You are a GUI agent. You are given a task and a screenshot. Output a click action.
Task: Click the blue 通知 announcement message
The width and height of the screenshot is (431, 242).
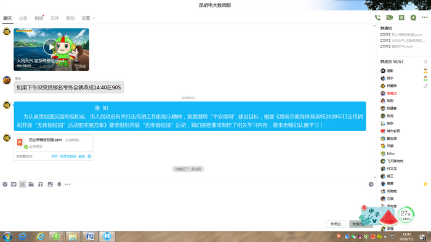(x=190, y=116)
